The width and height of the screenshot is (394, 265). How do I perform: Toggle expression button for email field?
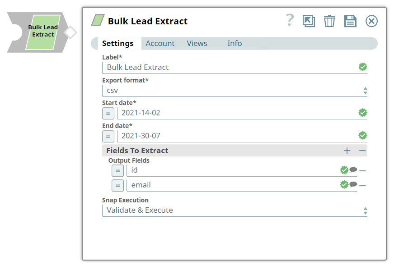click(x=117, y=186)
